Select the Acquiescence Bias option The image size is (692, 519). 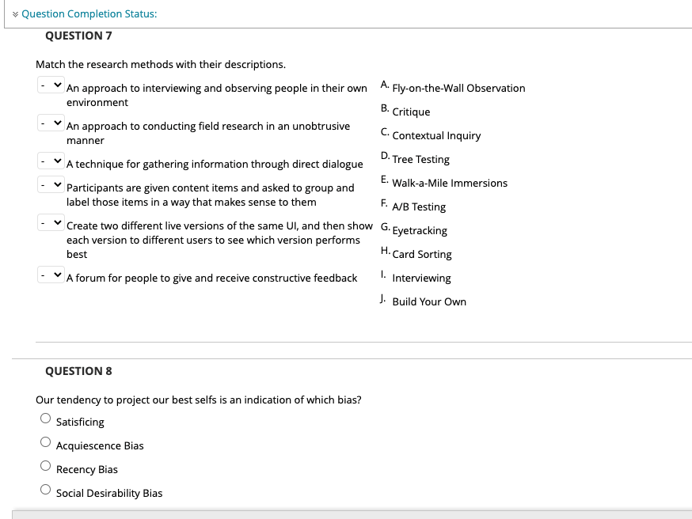click(45, 441)
